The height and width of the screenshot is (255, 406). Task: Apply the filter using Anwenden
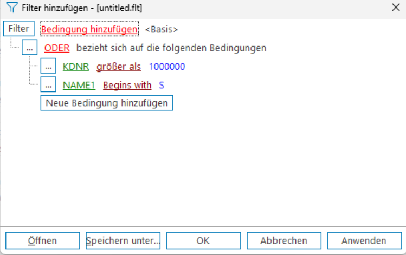[364, 240]
